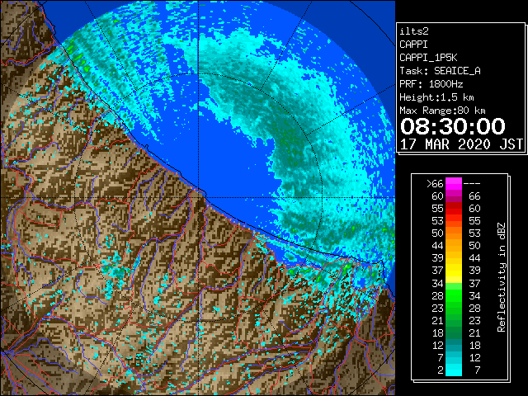
Task: Pick the bright green 28–34 dBZ swatch
Action: 454,295
